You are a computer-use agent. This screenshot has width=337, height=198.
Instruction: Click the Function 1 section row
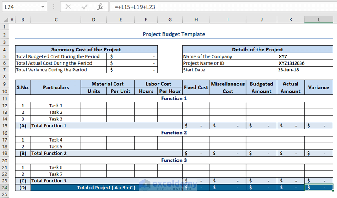[174, 98]
